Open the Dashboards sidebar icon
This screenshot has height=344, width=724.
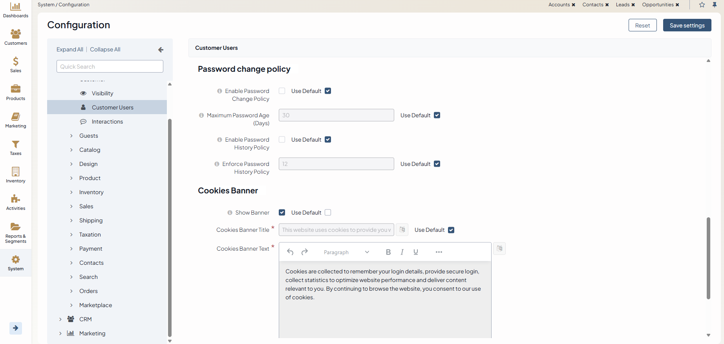click(x=16, y=7)
